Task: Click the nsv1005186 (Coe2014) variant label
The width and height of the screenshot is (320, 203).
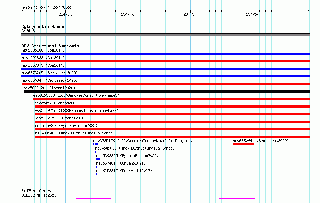Action: [43, 50]
